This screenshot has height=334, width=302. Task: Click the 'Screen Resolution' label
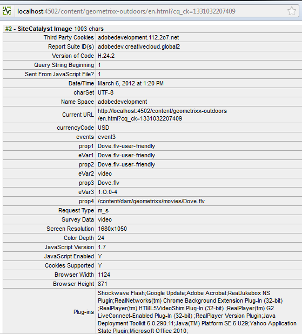(70, 229)
